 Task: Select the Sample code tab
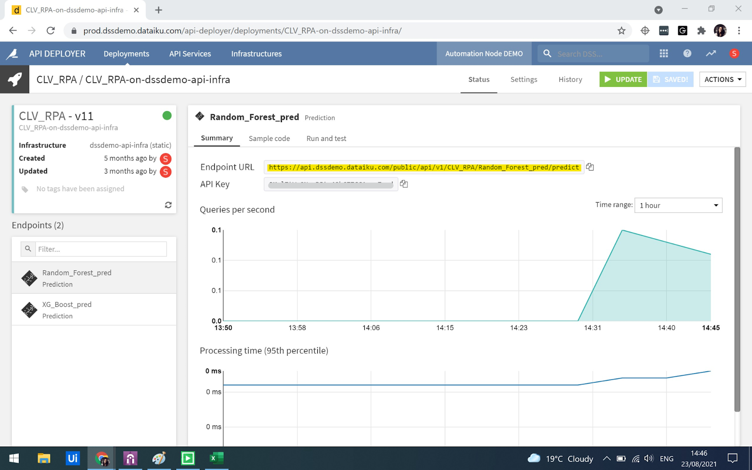[x=269, y=139]
